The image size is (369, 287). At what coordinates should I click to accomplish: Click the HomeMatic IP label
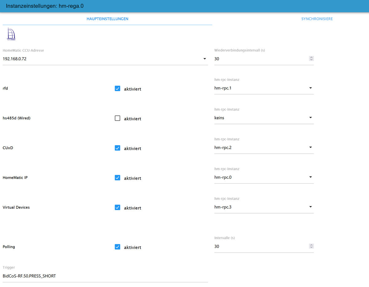point(15,177)
